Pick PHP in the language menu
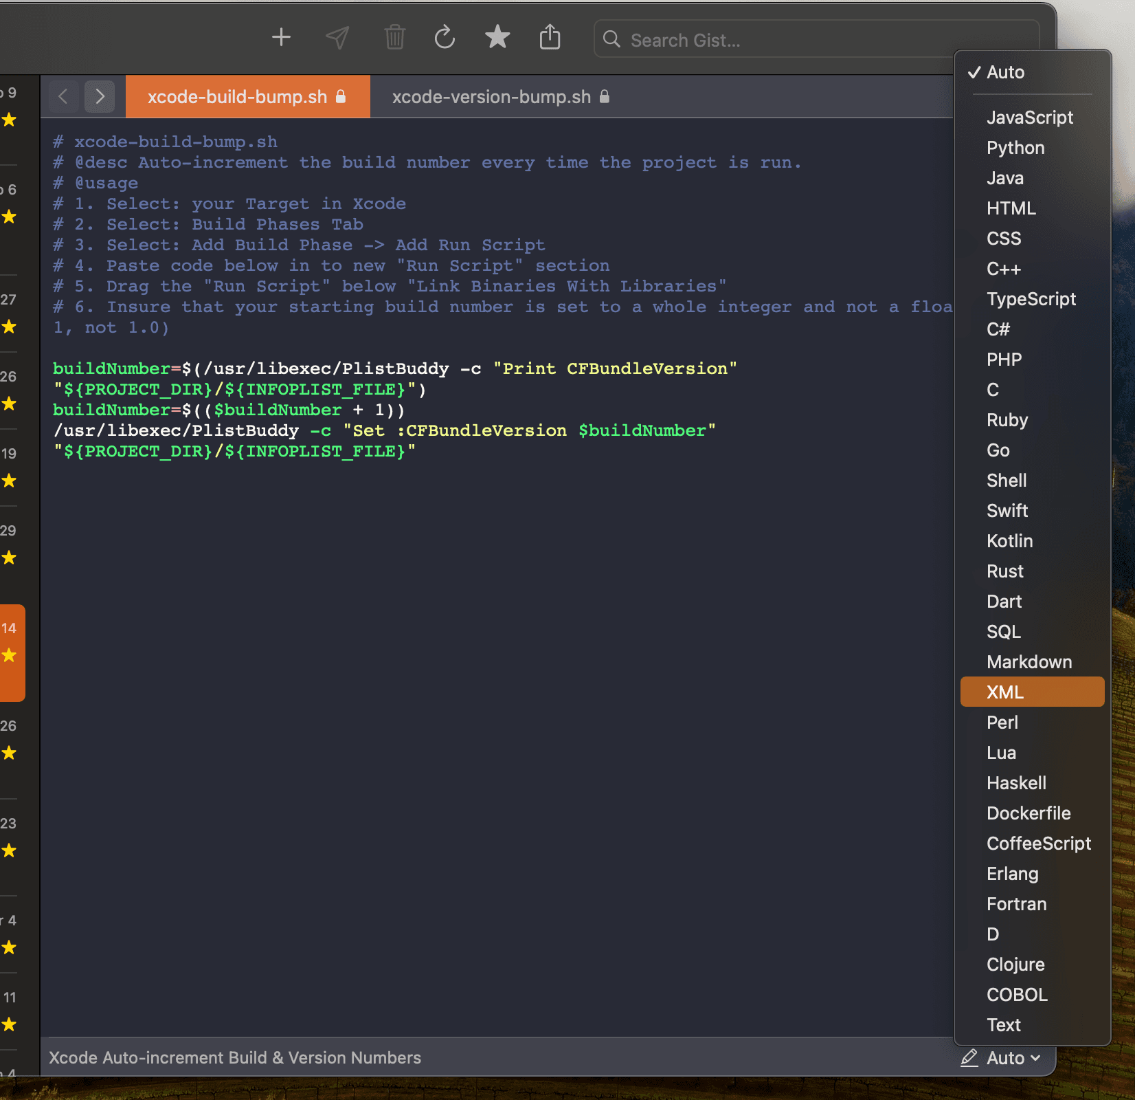 (x=1032, y=360)
